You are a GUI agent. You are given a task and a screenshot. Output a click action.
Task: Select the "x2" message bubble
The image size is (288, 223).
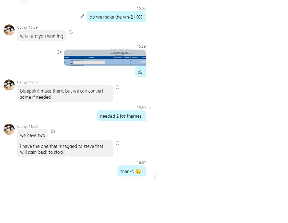(x=140, y=72)
